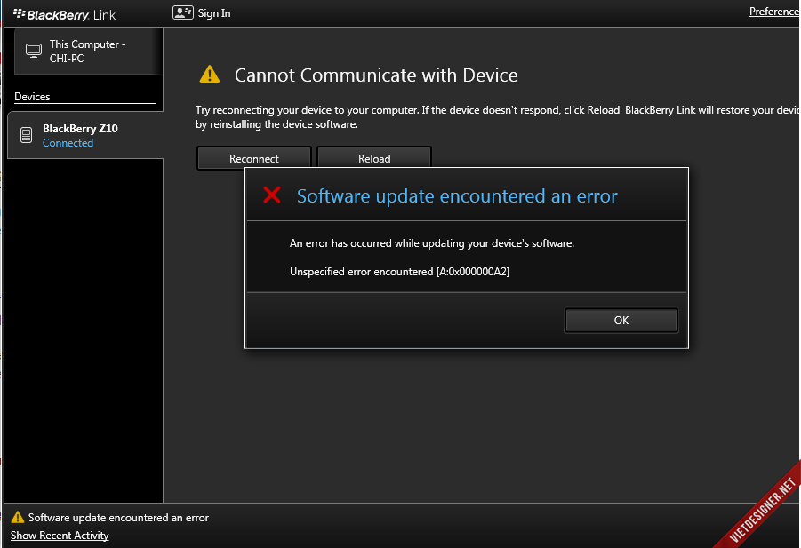
Task: Click the BlackBerry Z10 phone icon
Action: [26, 135]
